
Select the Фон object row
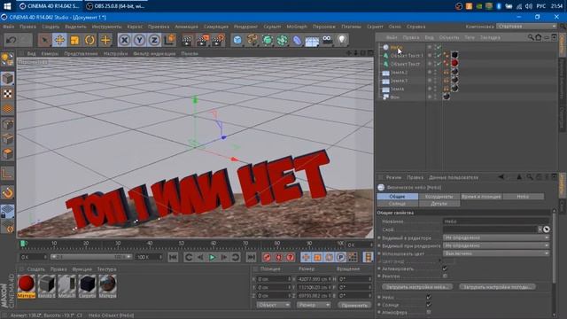tap(395, 97)
